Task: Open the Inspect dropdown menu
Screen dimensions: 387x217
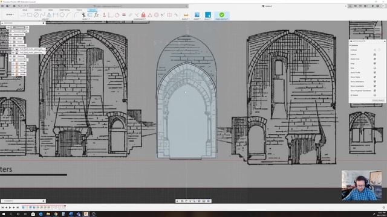Action: tap(185, 19)
